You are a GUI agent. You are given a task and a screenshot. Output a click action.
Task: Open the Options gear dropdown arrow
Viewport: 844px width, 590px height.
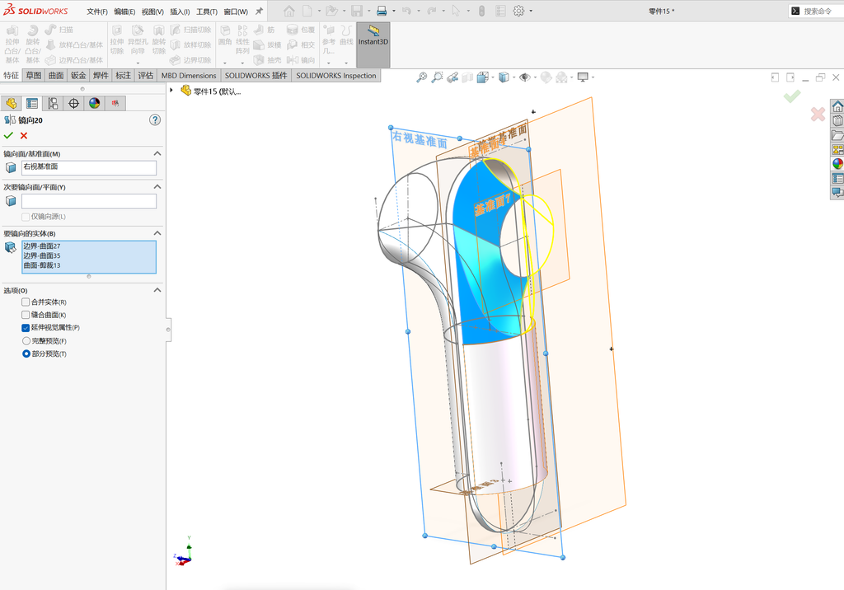(531, 11)
